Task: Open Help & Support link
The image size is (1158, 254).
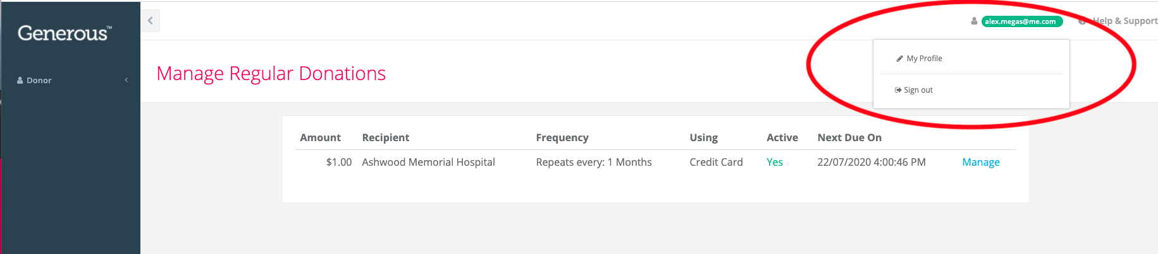Action: [x=1124, y=21]
